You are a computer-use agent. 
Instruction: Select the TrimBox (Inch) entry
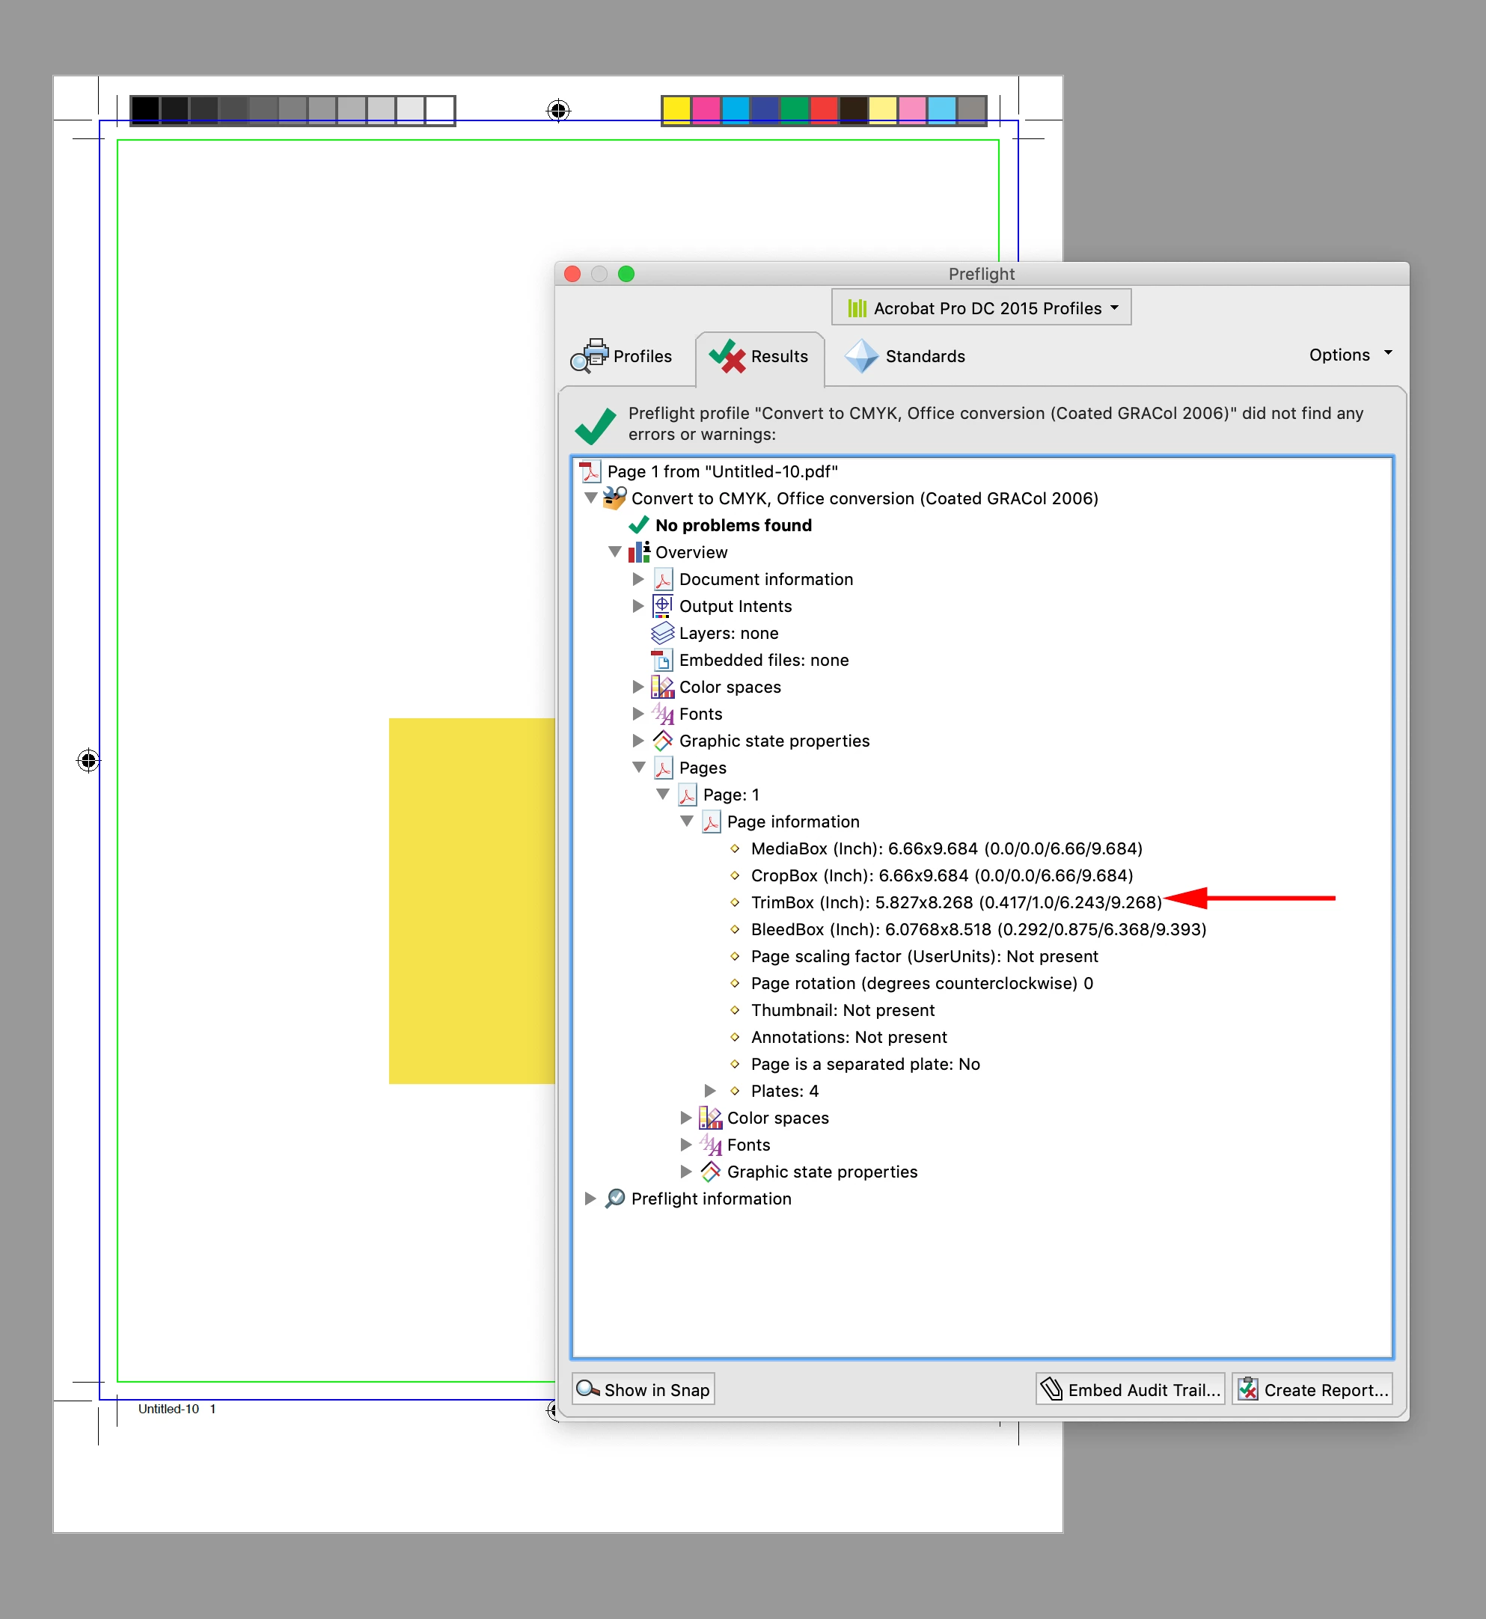tap(955, 902)
